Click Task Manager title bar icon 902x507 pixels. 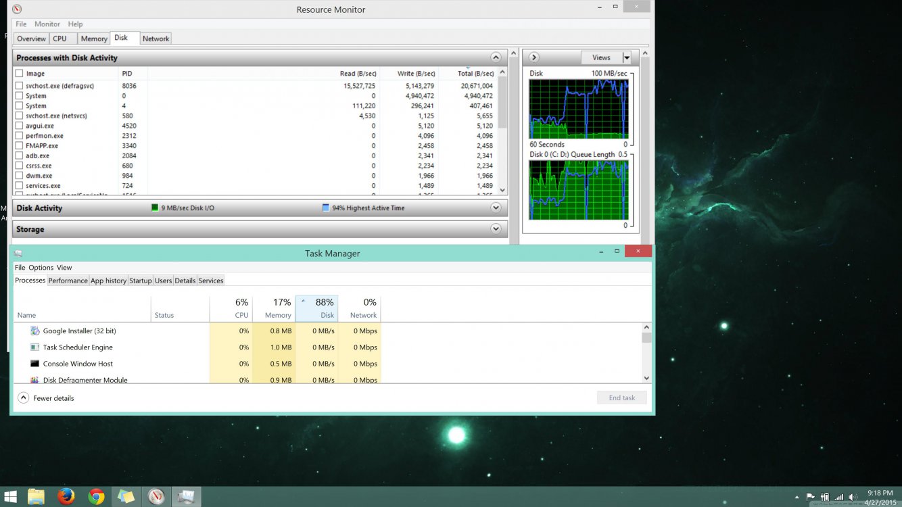point(18,254)
